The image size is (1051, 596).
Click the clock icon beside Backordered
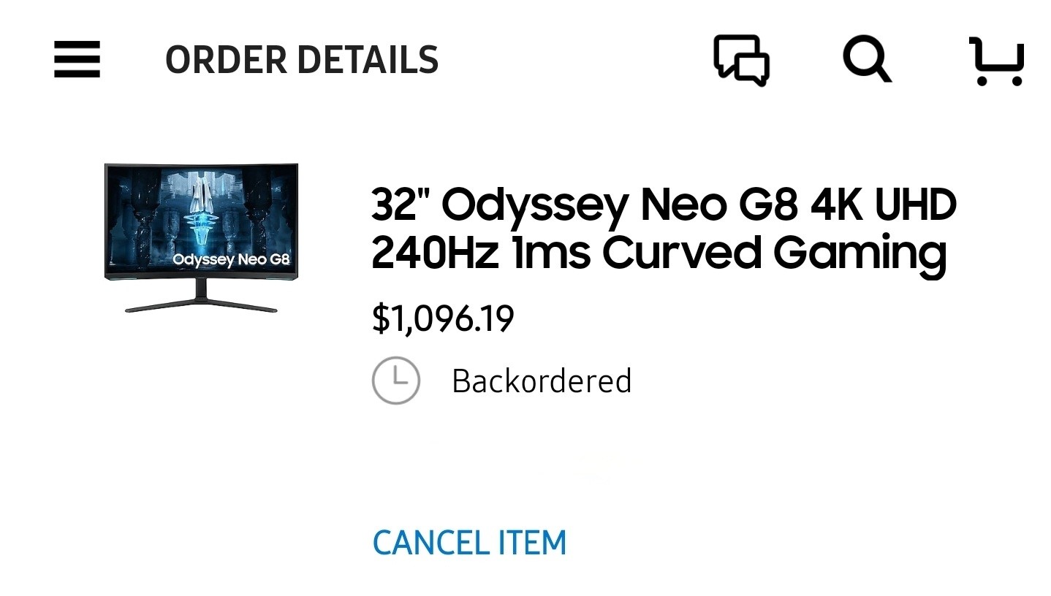(x=395, y=381)
